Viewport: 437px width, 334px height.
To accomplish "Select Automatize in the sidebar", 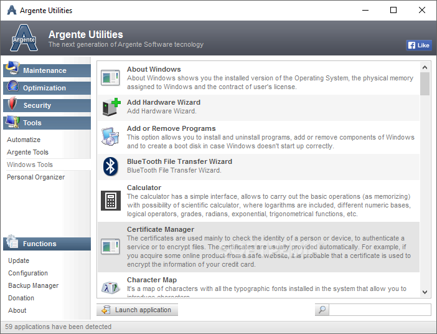I will coord(24,140).
